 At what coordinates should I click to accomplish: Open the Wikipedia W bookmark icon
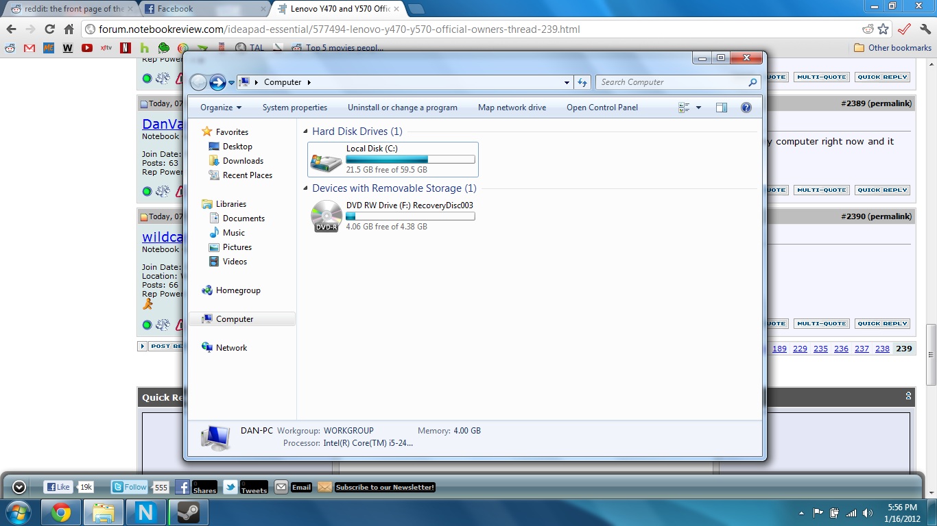click(68, 48)
